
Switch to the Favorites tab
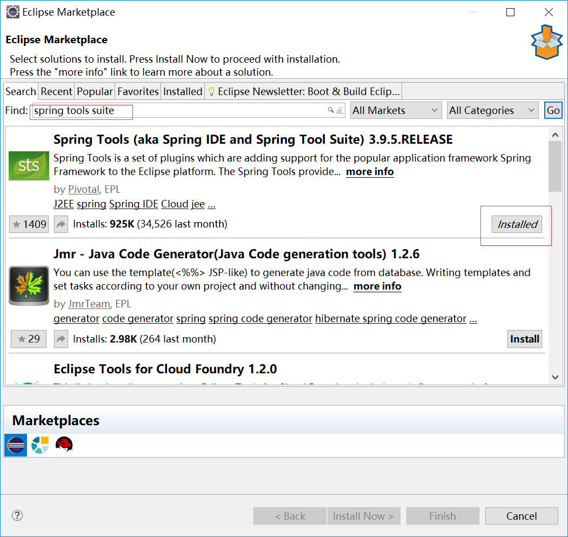pos(138,91)
